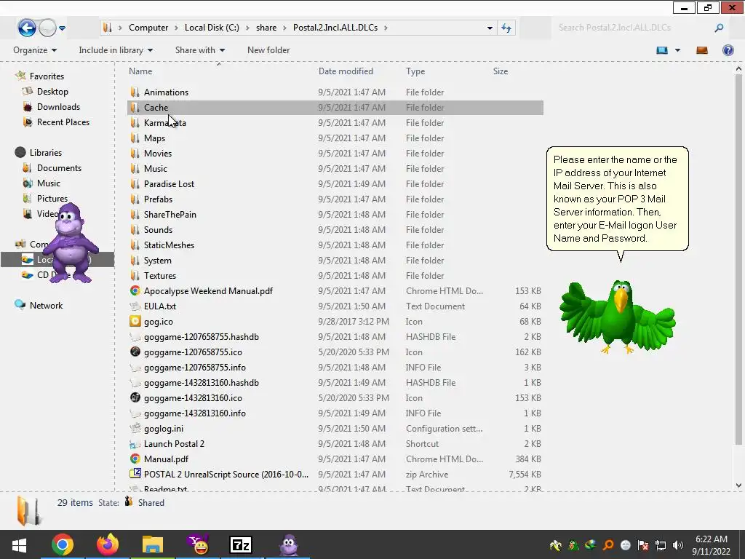
Task: Click the Change your view icon
Action: pos(662,50)
